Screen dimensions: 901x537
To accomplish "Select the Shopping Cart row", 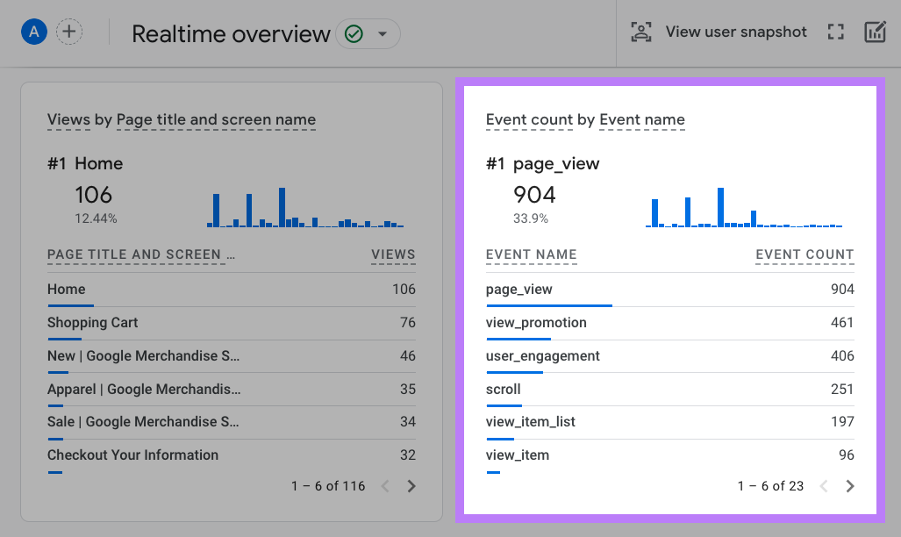I will [x=92, y=322].
